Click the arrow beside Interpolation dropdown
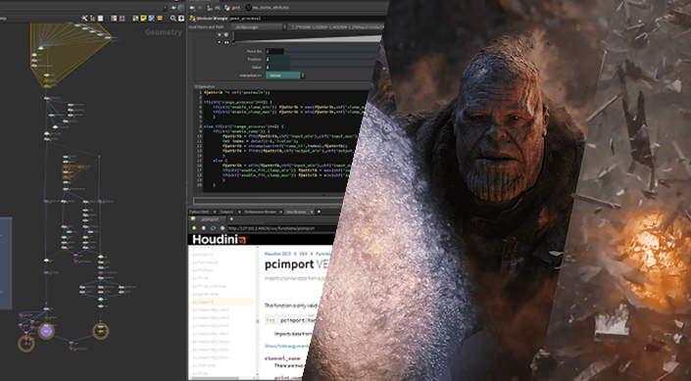This screenshot has width=691, height=381. [x=303, y=75]
